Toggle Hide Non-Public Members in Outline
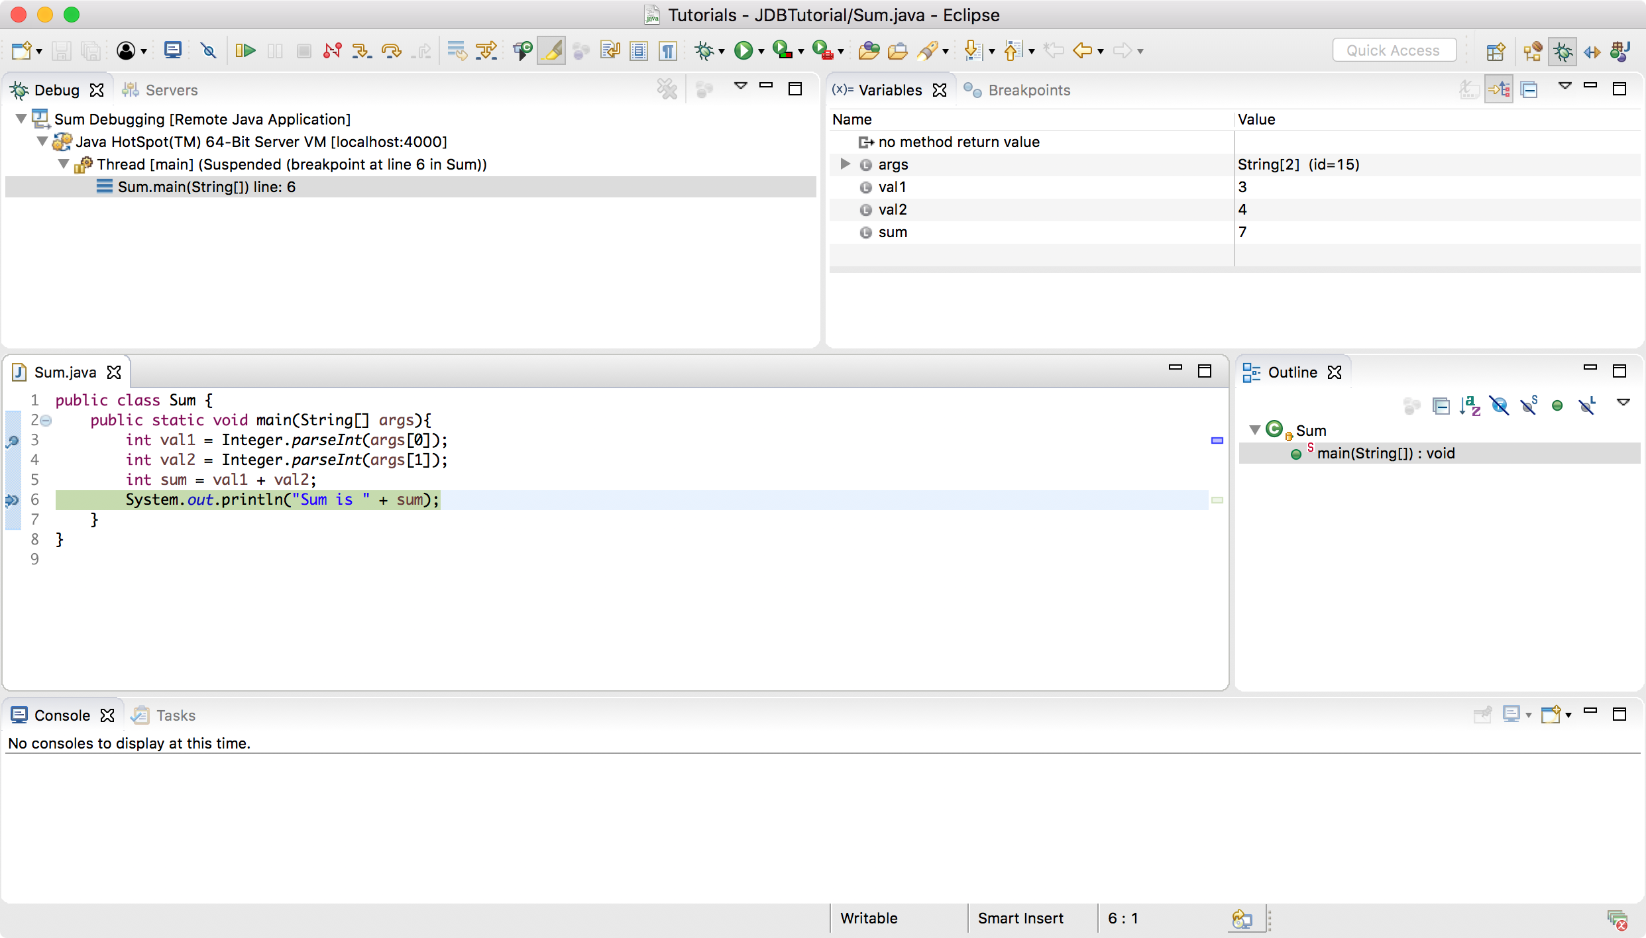 pyautogui.click(x=1557, y=405)
